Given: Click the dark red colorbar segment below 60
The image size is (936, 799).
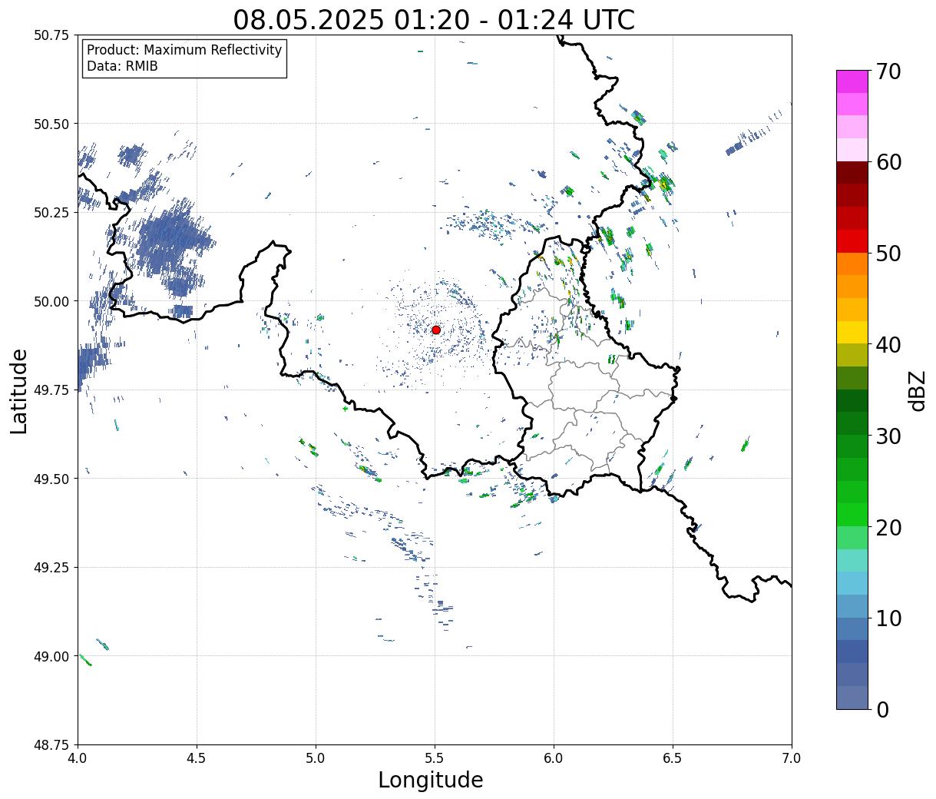Looking at the screenshot, I should pyautogui.click(x=852, y=173).
